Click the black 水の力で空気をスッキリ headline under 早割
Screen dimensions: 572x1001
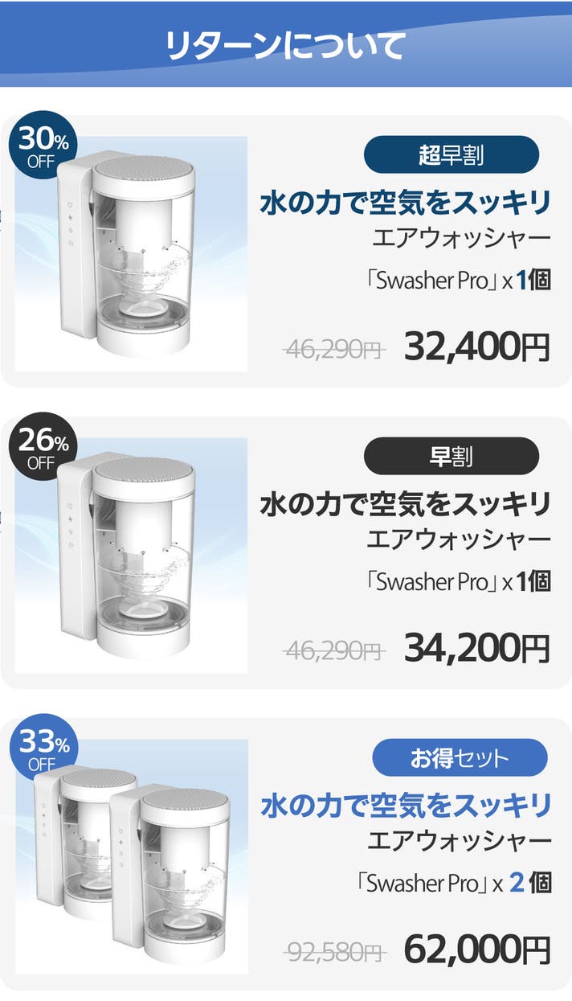tap(405, 504)
